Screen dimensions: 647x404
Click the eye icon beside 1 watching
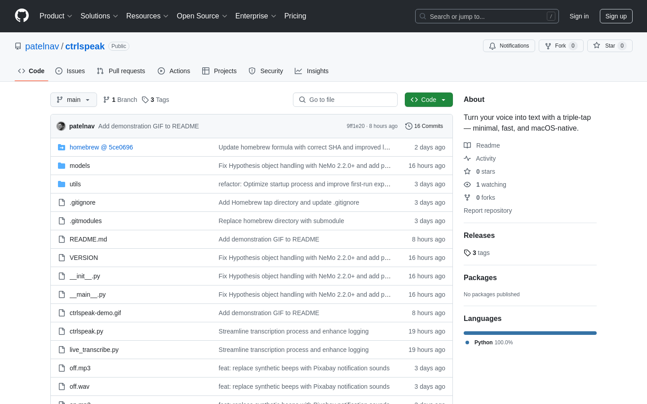[467, 184]
